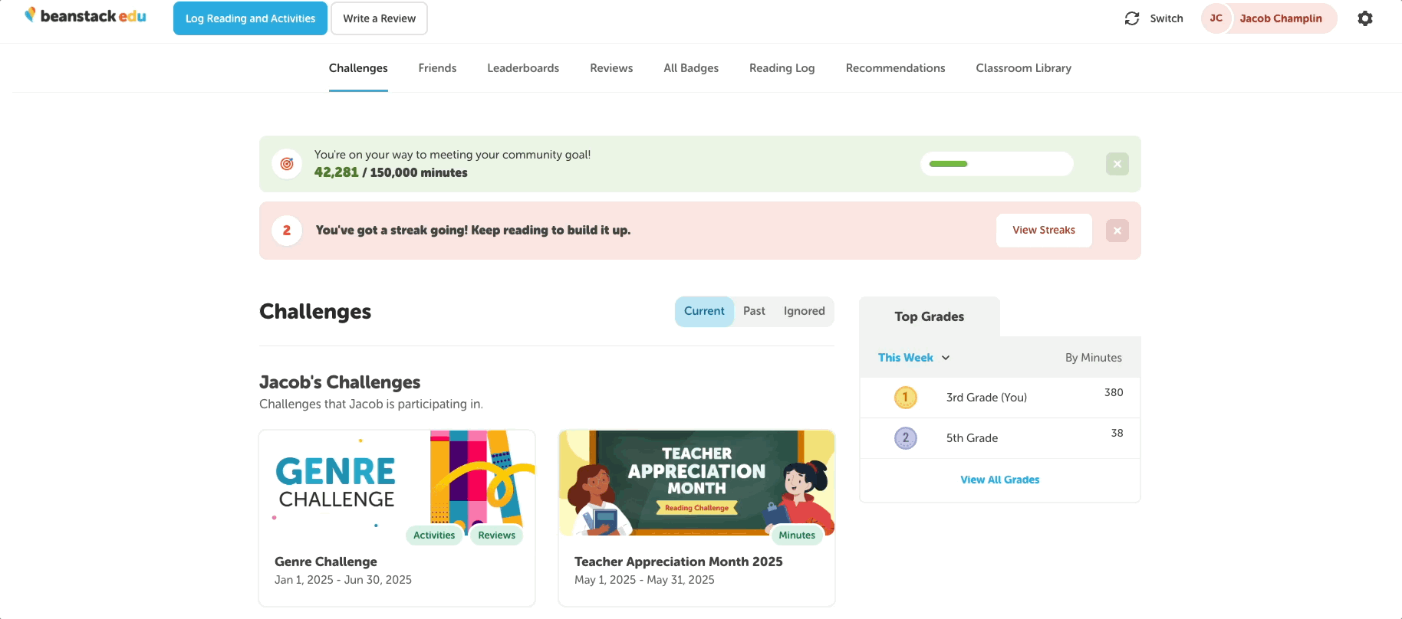Viewport: 1402px width, 619px height.
Task: Select the Top Grades tab
Action: (x=930, y=316)
